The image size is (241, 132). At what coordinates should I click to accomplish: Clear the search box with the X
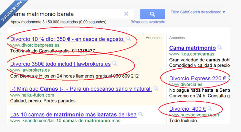[x=126, y=14]
